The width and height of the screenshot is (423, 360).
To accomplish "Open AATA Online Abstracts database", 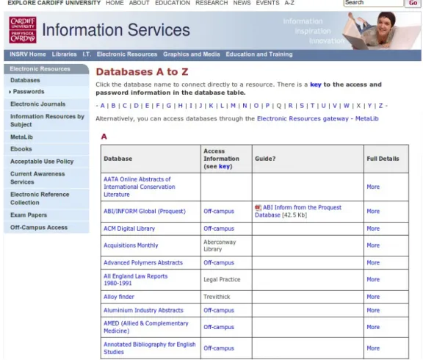I will click(140, 187).
